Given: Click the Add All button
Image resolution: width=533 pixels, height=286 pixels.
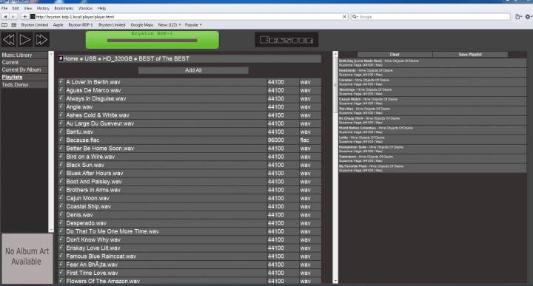Looking at the screenshot, I should 193,70.
